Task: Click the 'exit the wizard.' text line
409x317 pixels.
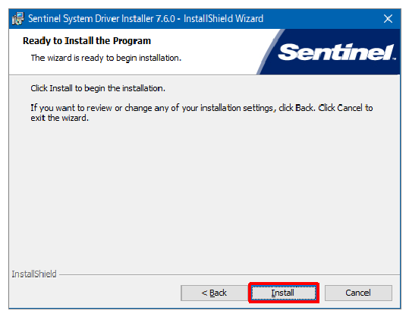Action: click(x=60, y=118)
